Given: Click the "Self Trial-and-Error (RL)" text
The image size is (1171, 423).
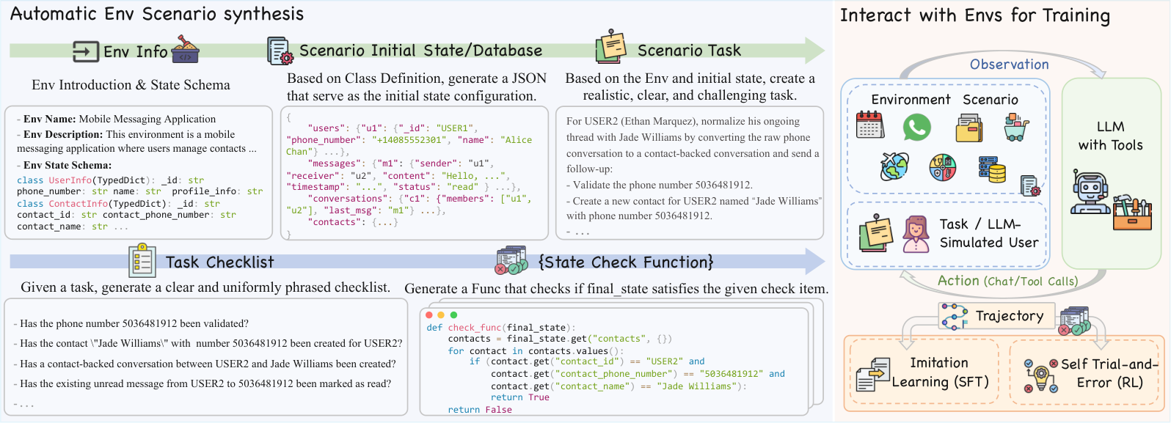Looking at the screenshot, I should pyautogui.click(x=1109, y=373).
